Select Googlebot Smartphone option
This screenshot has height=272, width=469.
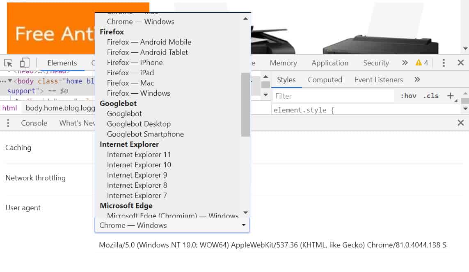[x=145, y=134]
